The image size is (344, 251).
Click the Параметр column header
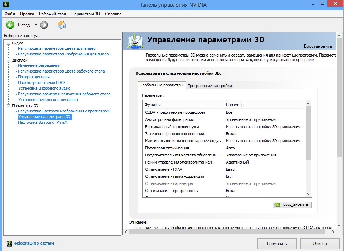pyautogui.click(x=264, y=105)
